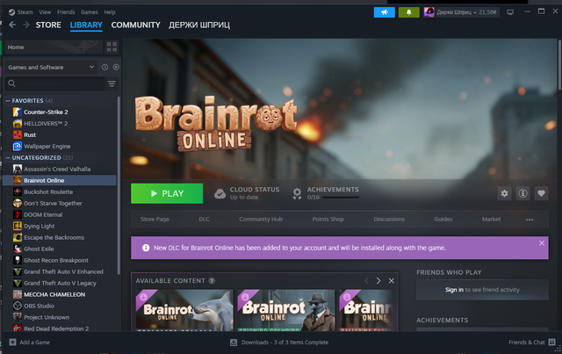This screenshot has height=354, width=562.
Task: Open the detective DLC thumbnail
Action: [x=286, y=310]
